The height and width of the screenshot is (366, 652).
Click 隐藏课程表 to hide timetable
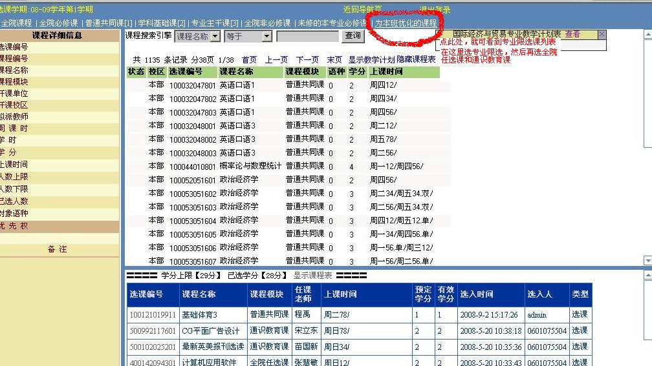[x=416, y=59]
